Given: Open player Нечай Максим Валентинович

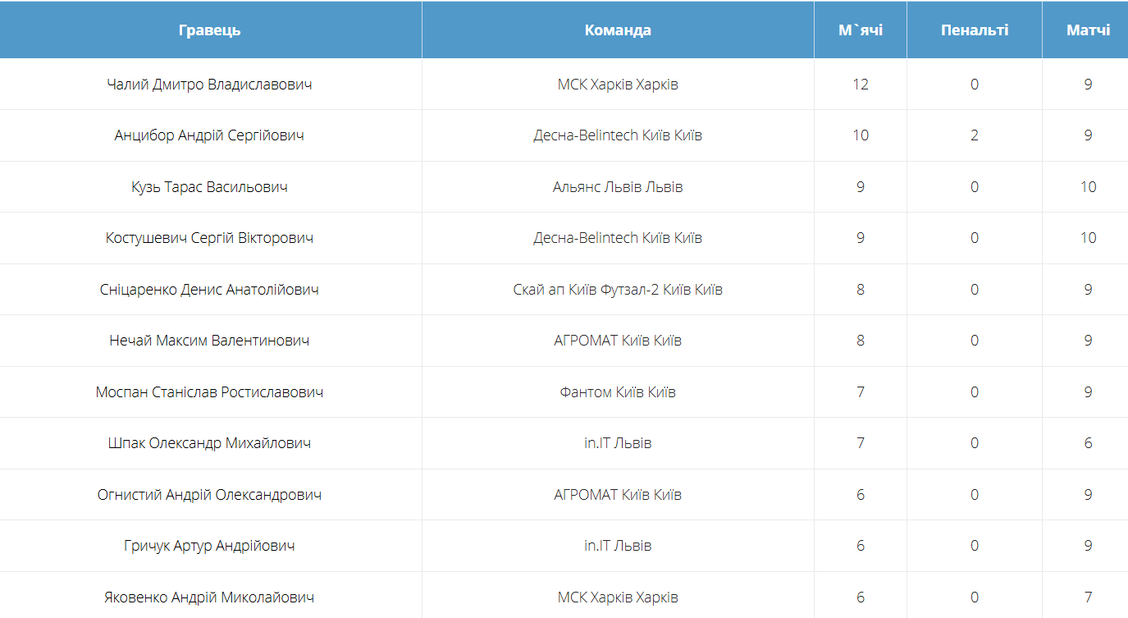Looking at the screenshot, I should 210,341.
